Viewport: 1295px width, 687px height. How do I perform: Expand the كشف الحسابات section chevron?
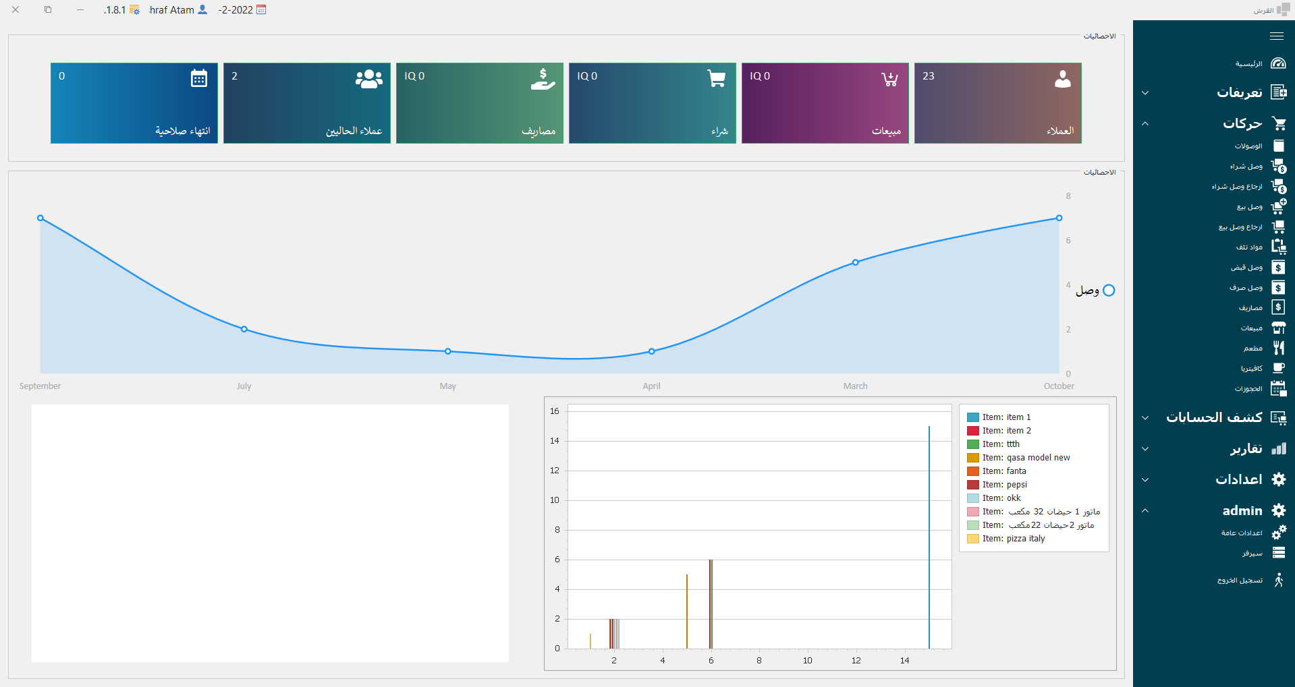1145,418
